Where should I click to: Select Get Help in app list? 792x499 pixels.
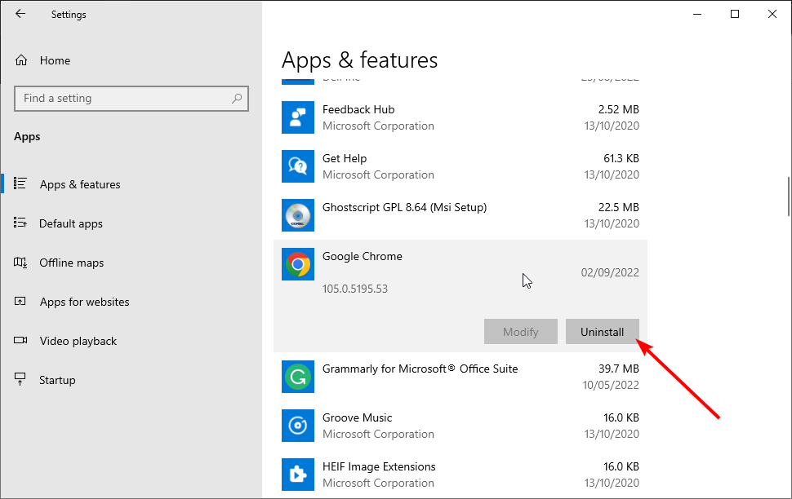[461, 166]
